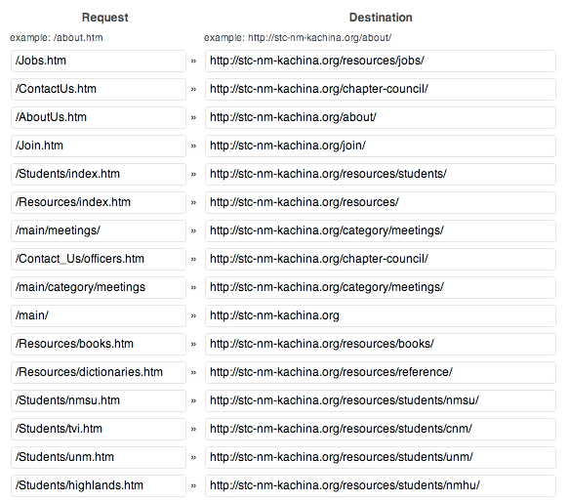
Task: Select the /Join.htm request field
Action: 99,146
